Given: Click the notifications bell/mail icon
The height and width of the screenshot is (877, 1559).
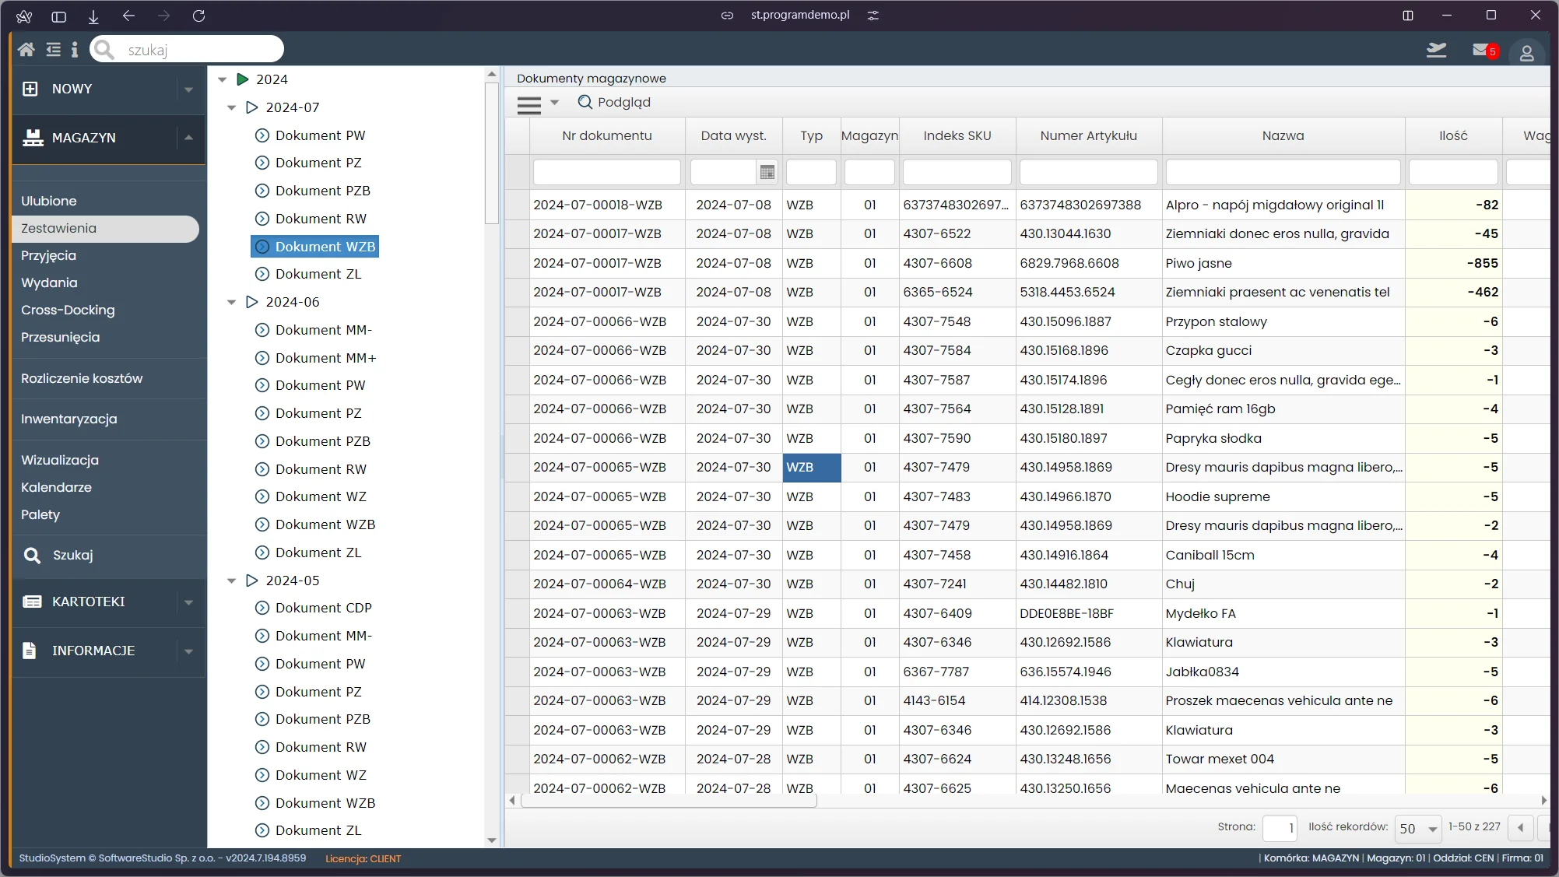Looking at the screenshot, I should point(1486,49).
